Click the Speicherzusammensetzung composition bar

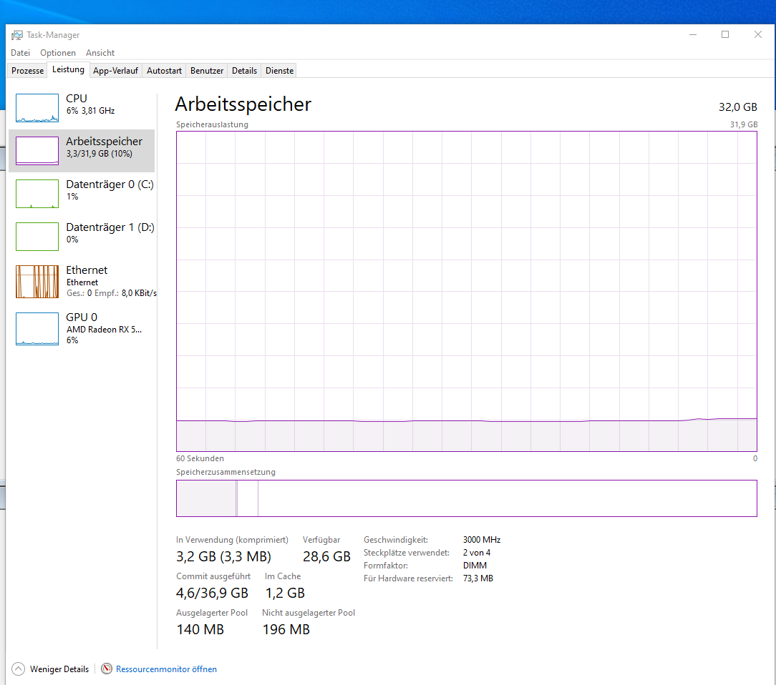tap(467, 498)
